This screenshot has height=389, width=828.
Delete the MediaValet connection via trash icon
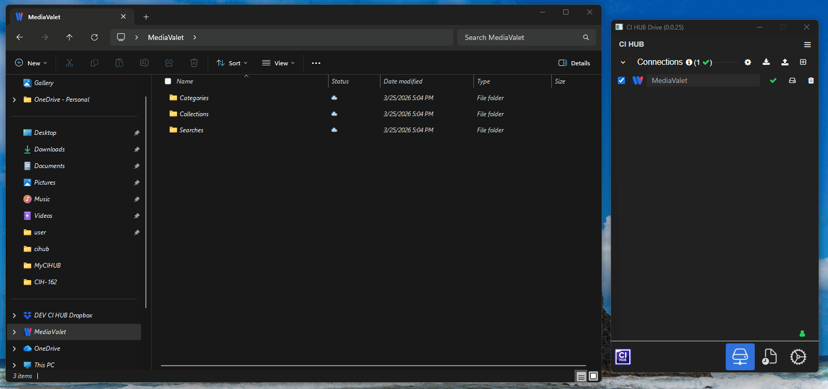[811, 80]
